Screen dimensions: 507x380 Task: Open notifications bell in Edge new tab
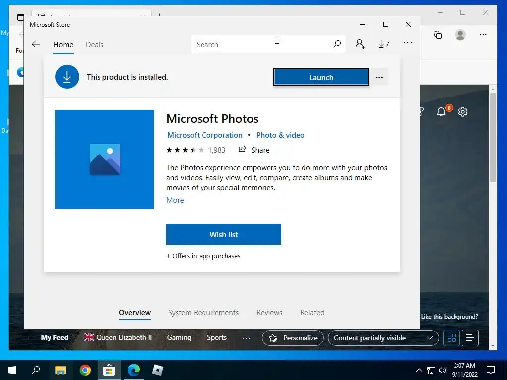pos(442,111)
